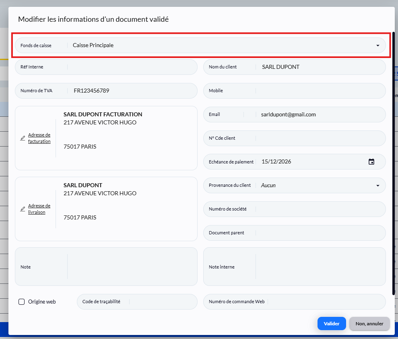Click the N° Cde client field
This screenshot has height=339, width=398.
295,138
